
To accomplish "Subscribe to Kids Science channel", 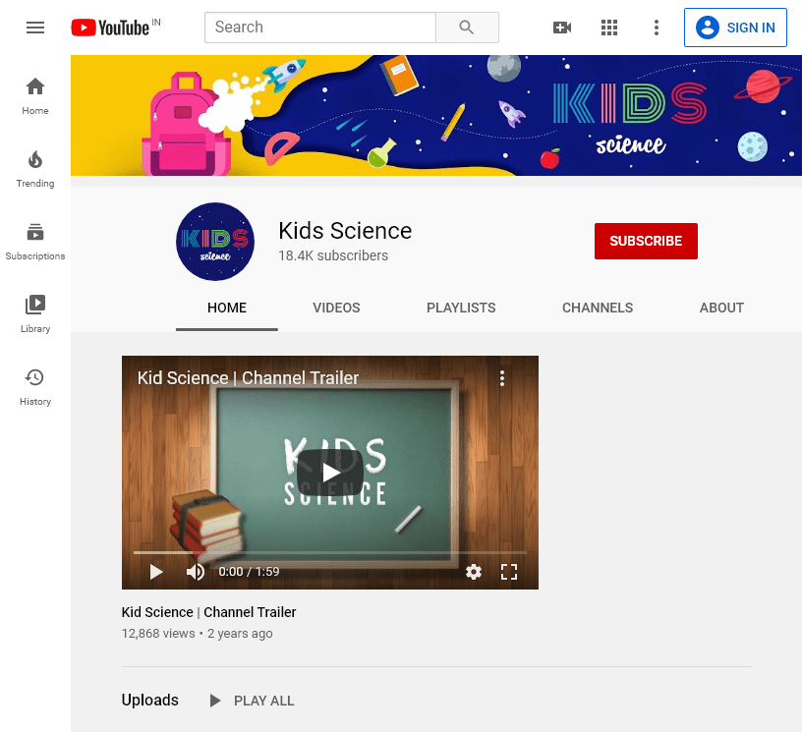I will pos(646,242).
